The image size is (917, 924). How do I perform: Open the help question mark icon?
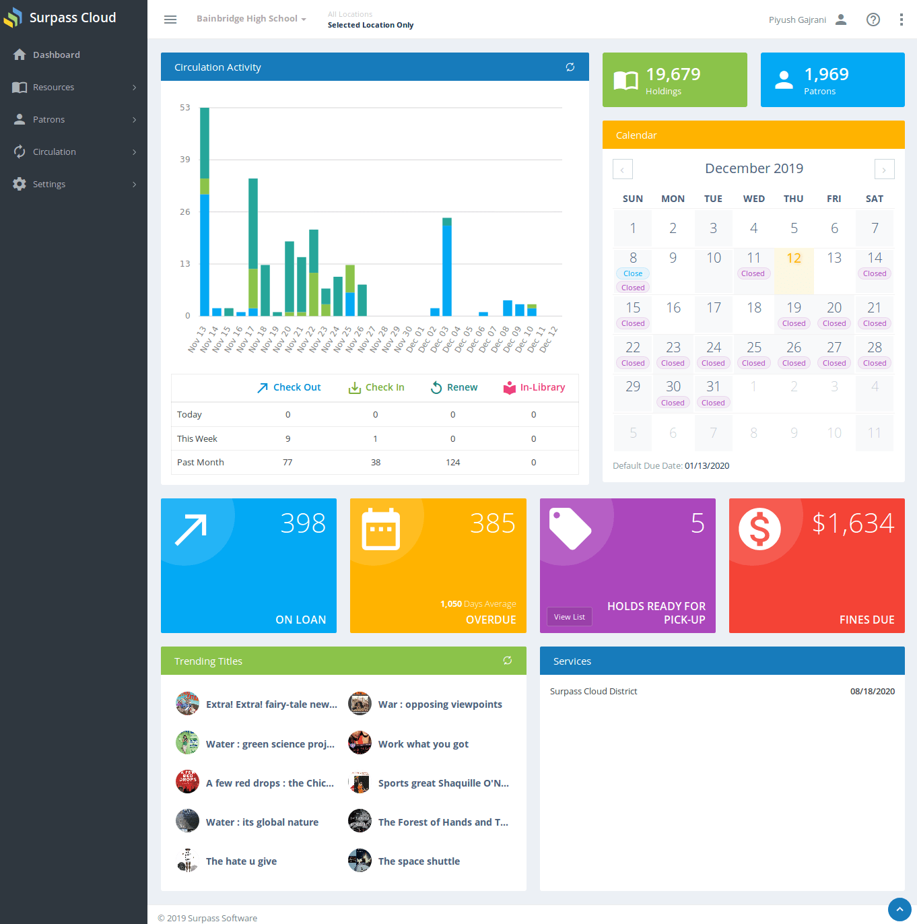tap(873, 20)
